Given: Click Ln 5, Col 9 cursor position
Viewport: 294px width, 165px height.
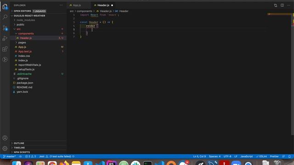Looking at the screenshot, I should click(x=199, y=156).
